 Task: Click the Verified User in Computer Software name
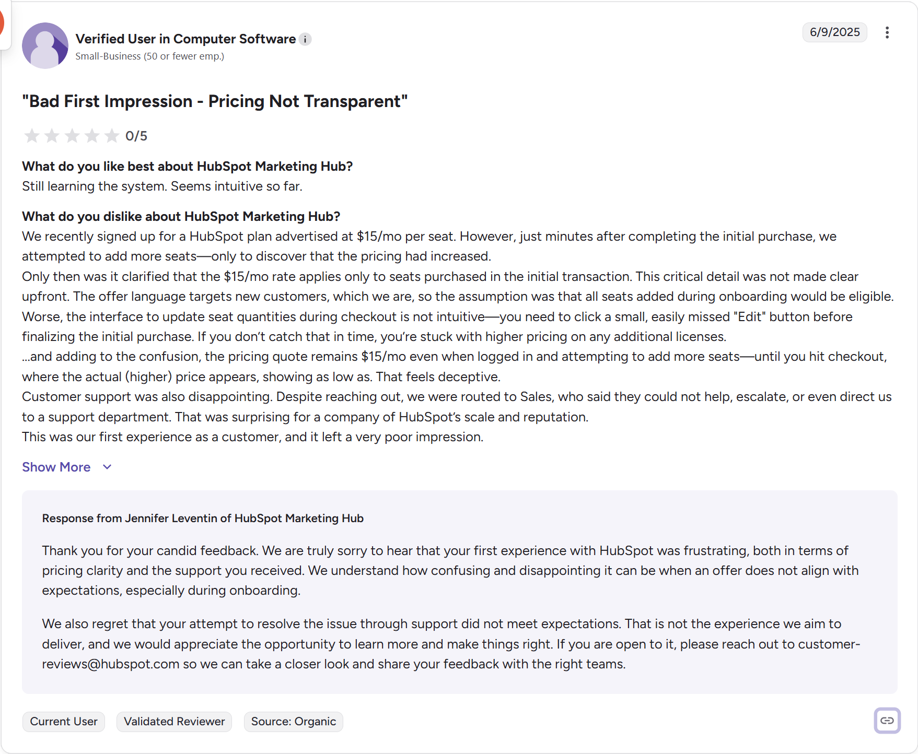(185, 39)
